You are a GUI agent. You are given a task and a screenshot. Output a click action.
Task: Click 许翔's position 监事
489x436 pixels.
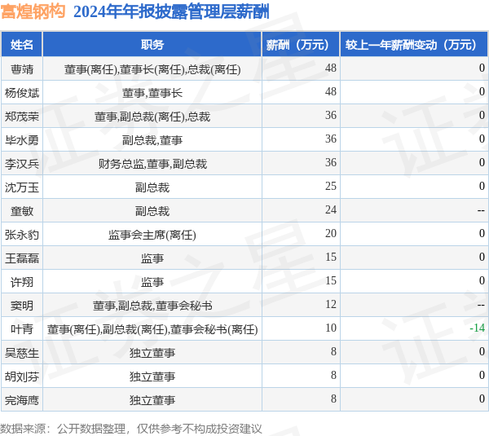point(152,282)
